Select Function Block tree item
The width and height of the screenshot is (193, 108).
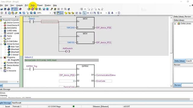[x=13, y=63]
